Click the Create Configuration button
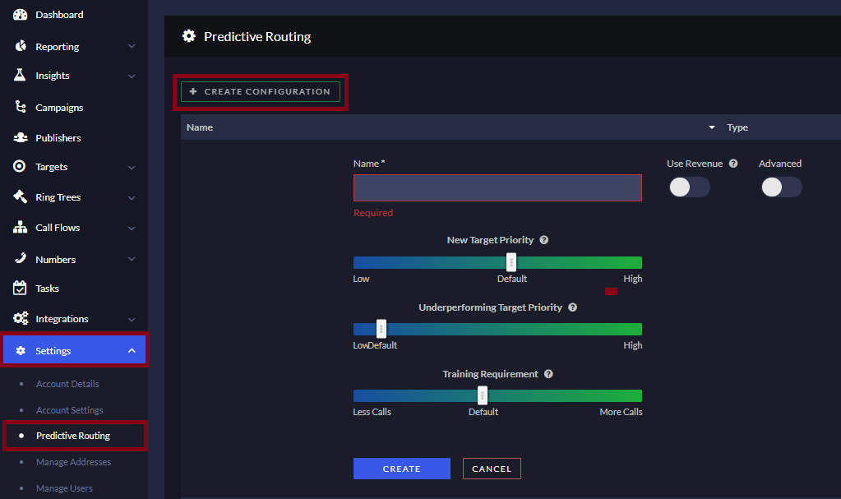The width and height of the screenshot is (841, 499). point(260,91)
